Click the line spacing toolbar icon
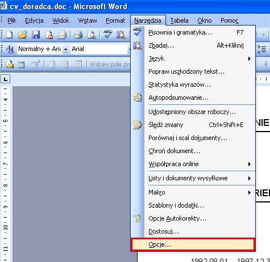 pyautogui.click(x=261, y=49)
